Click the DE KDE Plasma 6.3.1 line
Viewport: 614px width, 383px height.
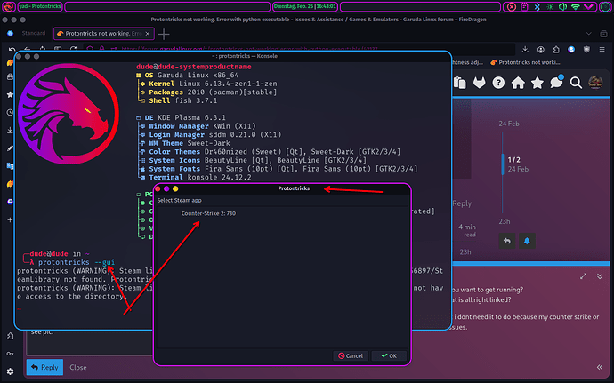185,117
